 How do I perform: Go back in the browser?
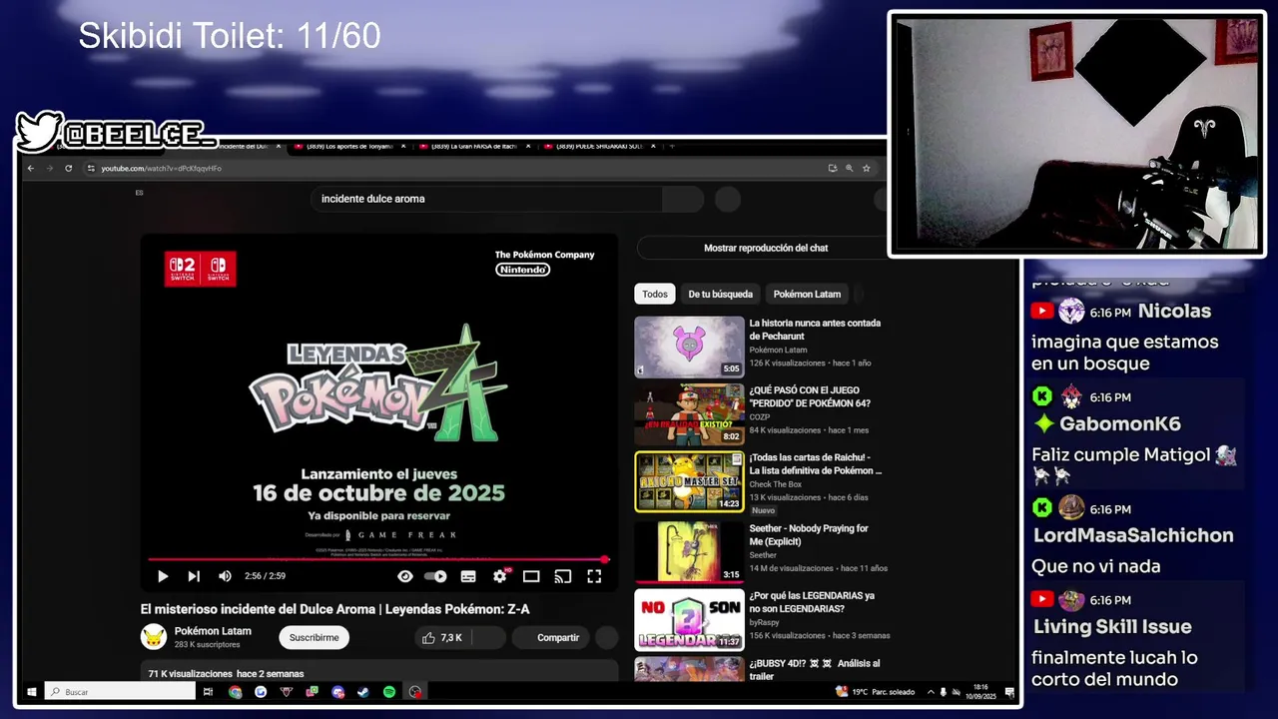[x=31, y=168]
